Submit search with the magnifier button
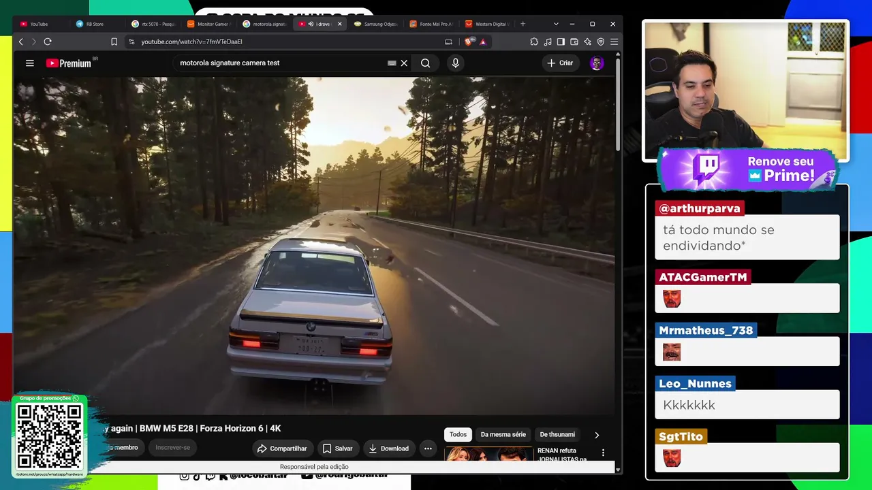 point(425,63)
